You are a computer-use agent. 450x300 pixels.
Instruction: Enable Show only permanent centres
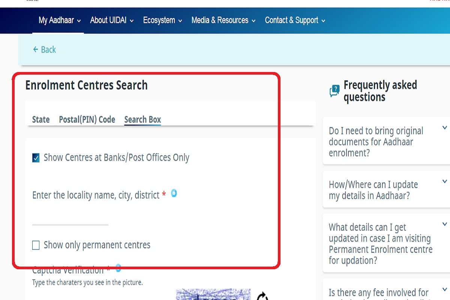point(36,245)
